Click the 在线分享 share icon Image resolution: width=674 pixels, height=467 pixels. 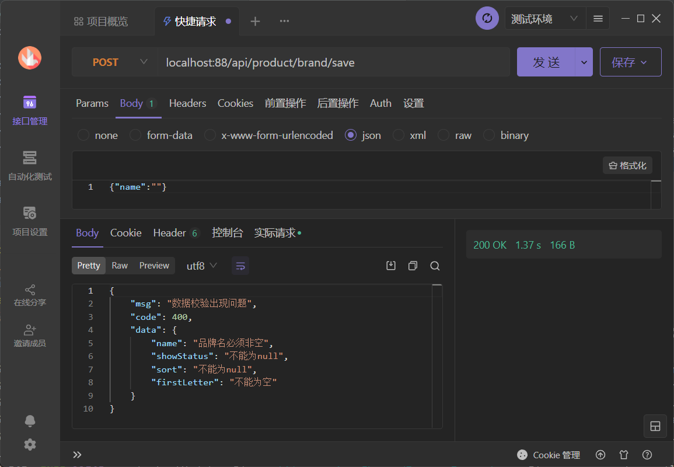[x=30, y=290]
